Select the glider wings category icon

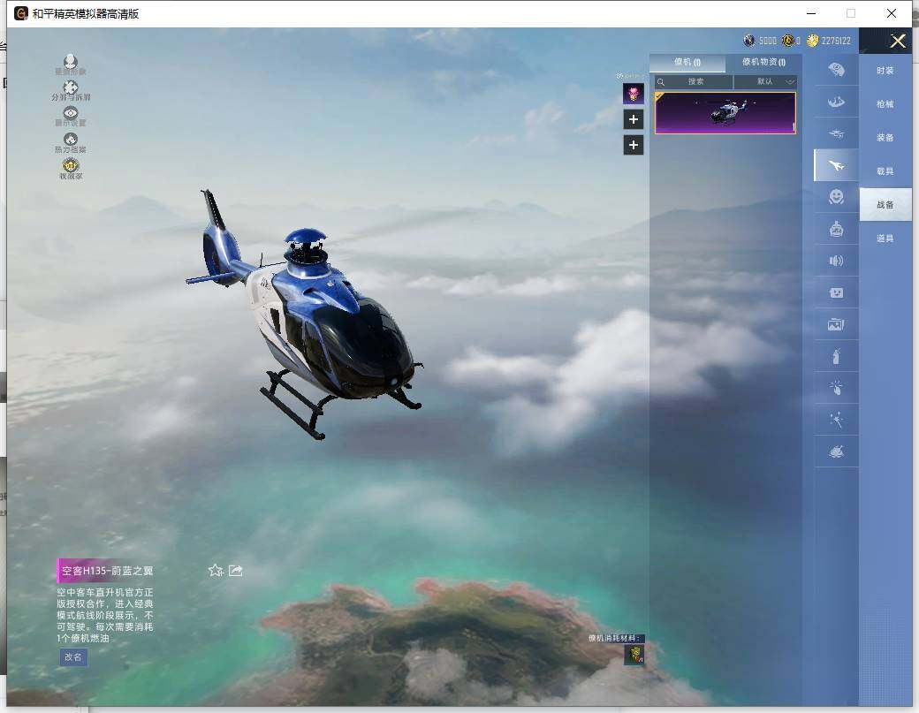pyautogui.click(x=836, y=102)
